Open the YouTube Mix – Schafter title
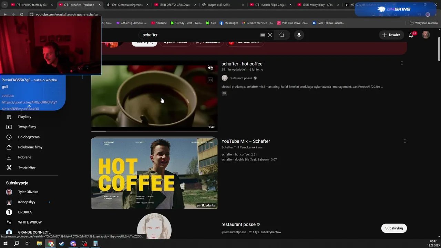Screen dimensions: 441x248 click(x=246, y=141)
